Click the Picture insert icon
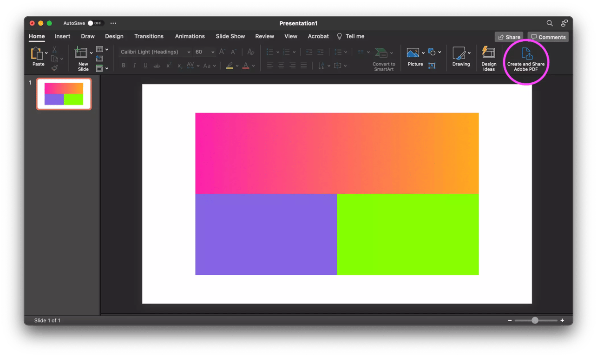 (x=413, y=53)
